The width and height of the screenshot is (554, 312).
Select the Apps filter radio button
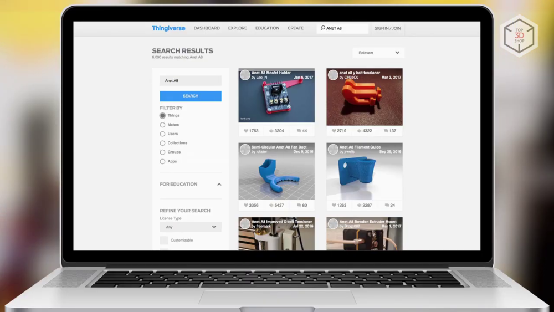pyautogui.click(x=162, y=161)
